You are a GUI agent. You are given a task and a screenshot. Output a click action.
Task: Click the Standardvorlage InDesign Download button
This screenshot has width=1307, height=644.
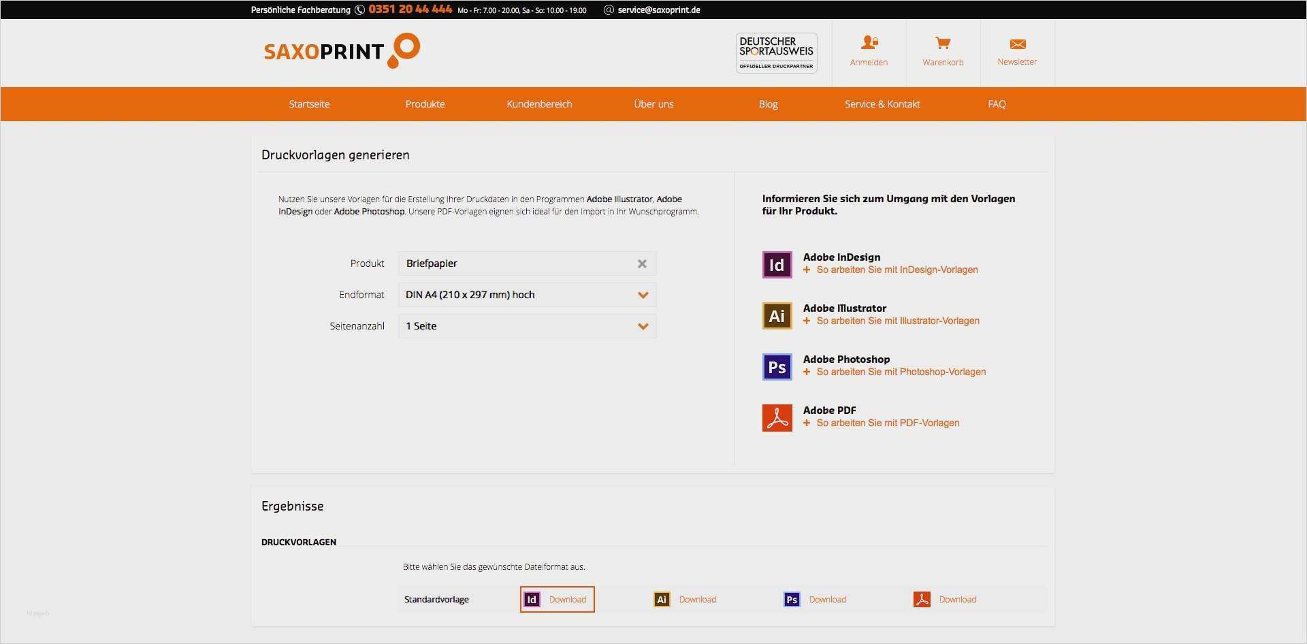click(x=556, y=599)
